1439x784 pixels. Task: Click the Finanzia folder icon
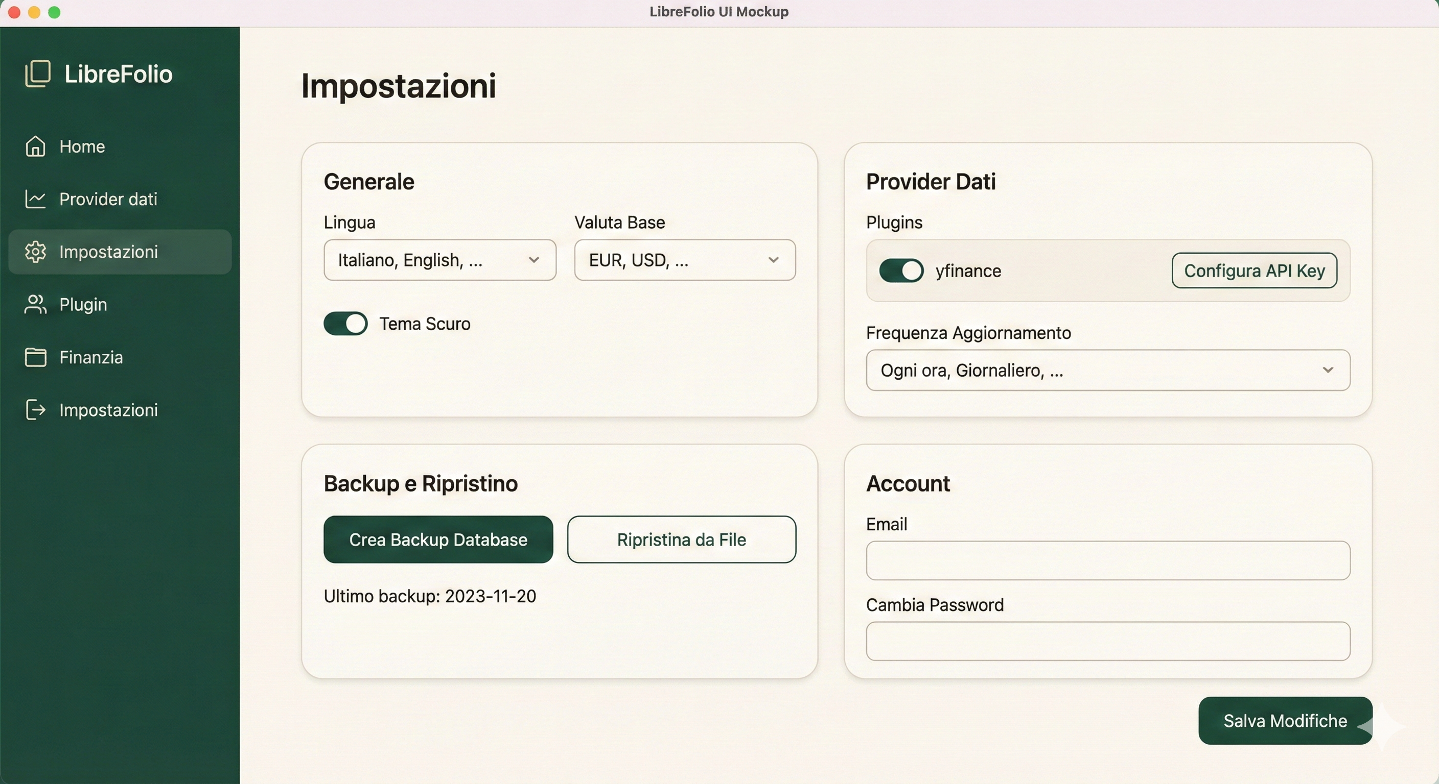[x=35, y=357]
